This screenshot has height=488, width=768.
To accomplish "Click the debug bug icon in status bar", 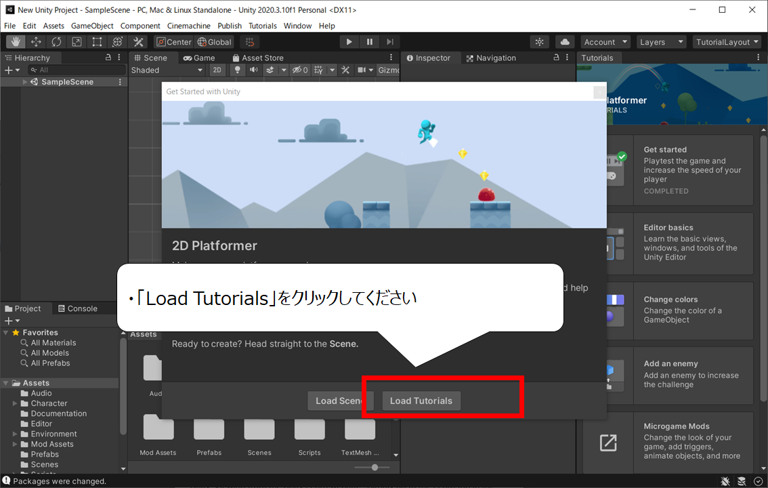I will coord(725,481).
